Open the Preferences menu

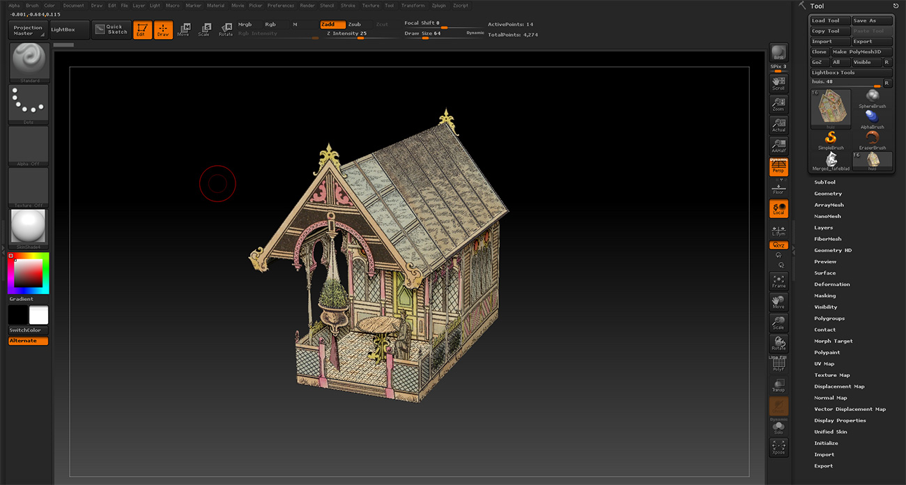click(x=281, y=6)
